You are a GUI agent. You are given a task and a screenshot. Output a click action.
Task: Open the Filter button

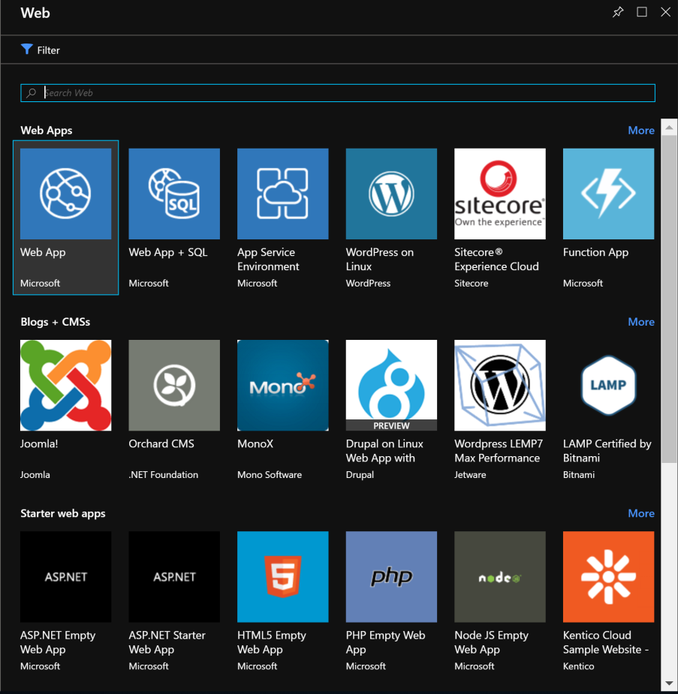pos(41,50)
